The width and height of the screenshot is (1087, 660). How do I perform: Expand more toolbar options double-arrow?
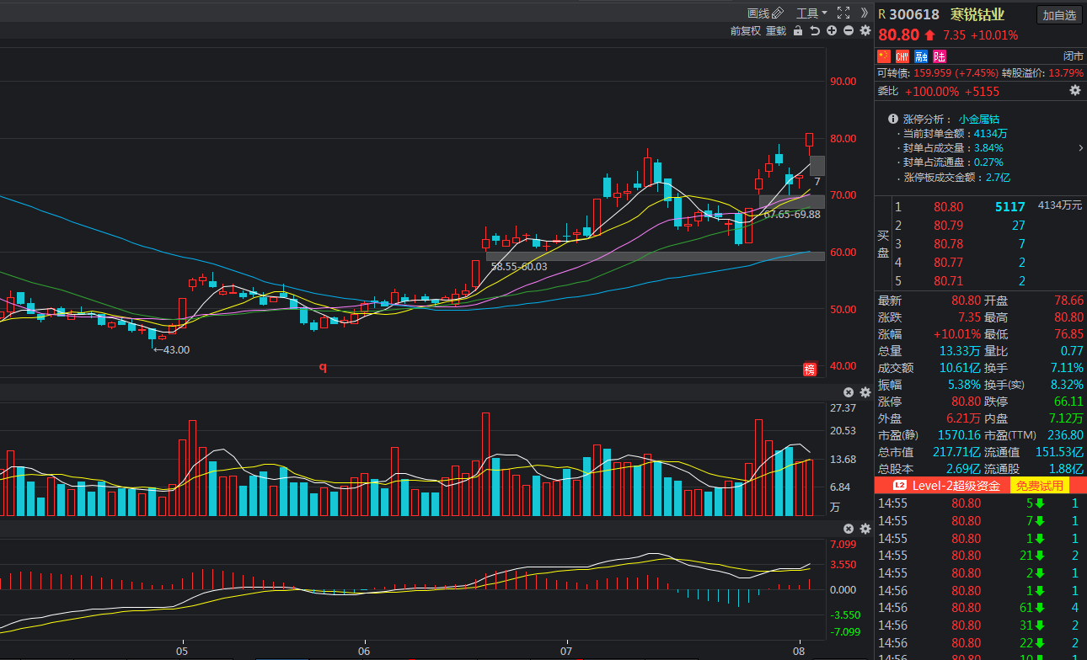click(864, 13)
